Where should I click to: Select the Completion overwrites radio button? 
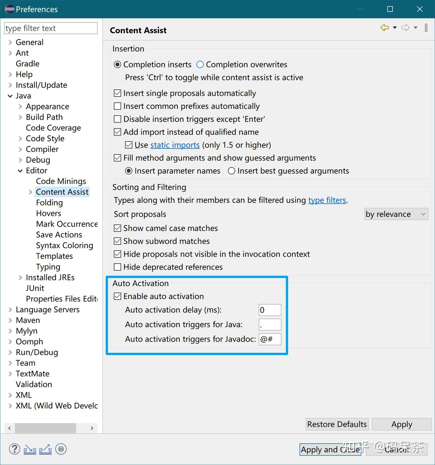pyautogui.click(x=200, y=65)
